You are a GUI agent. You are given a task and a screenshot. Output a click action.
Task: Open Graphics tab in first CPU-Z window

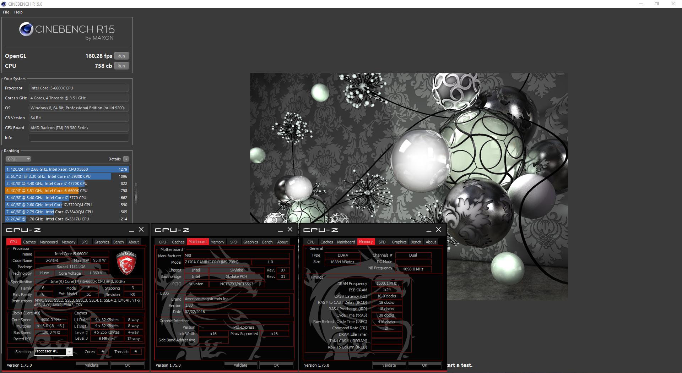(x=102, y=242)
